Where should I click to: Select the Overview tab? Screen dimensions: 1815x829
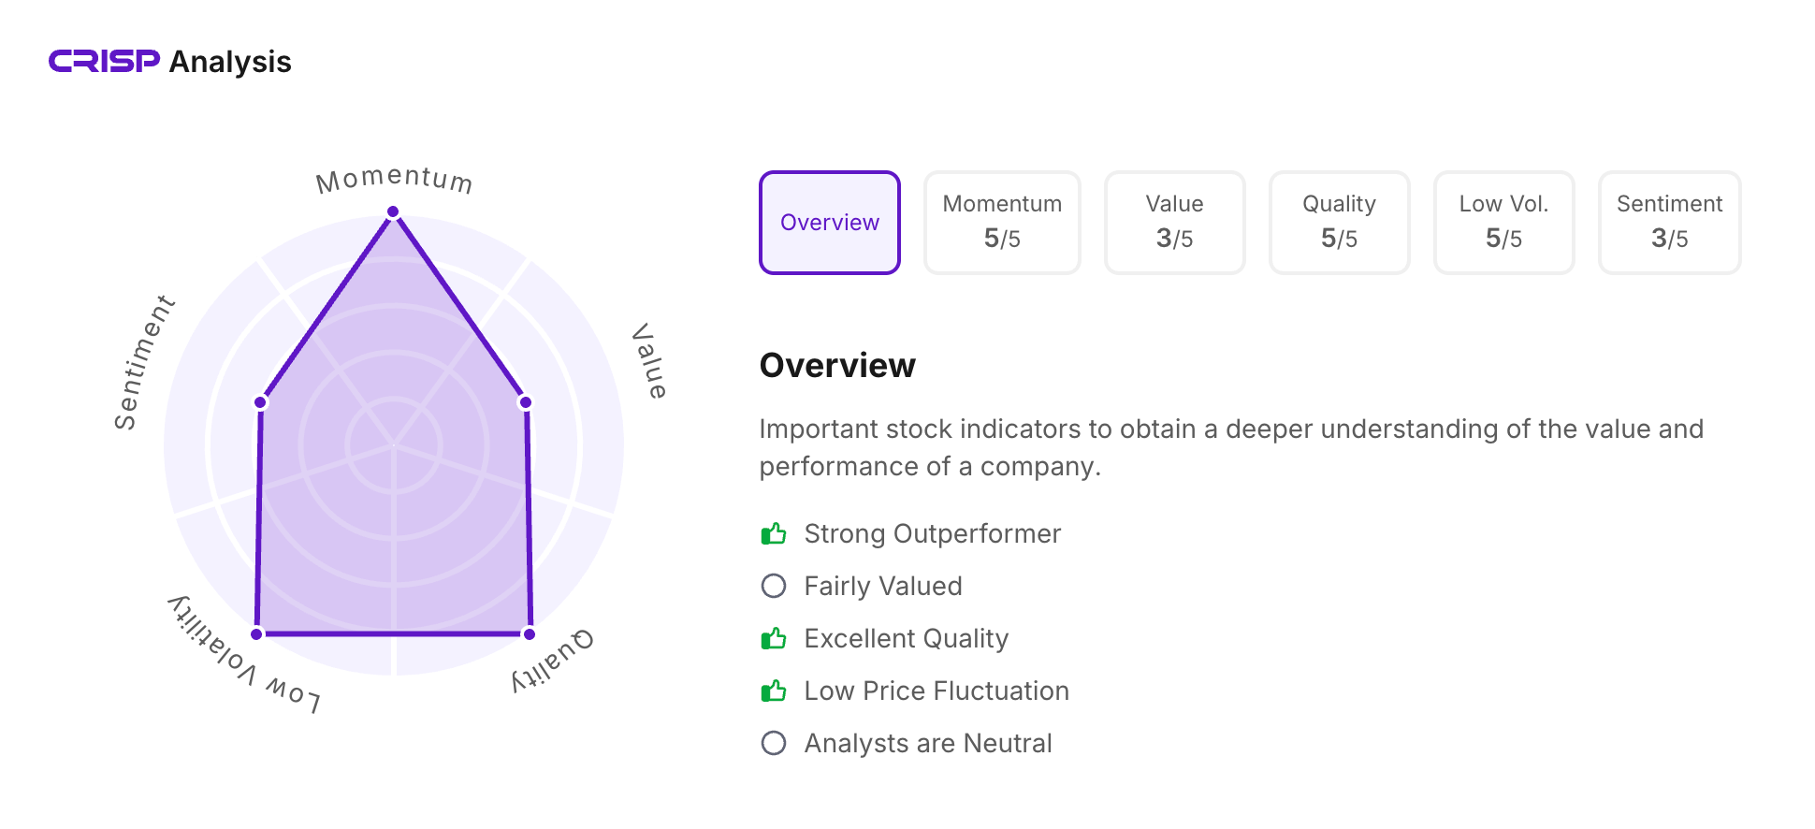830,223
